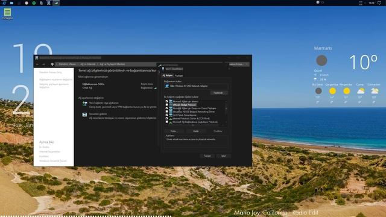Expand the chevron after 'Ağ ve Internet' breadcrumb
The image size is (386, 217).
(98, 64)
